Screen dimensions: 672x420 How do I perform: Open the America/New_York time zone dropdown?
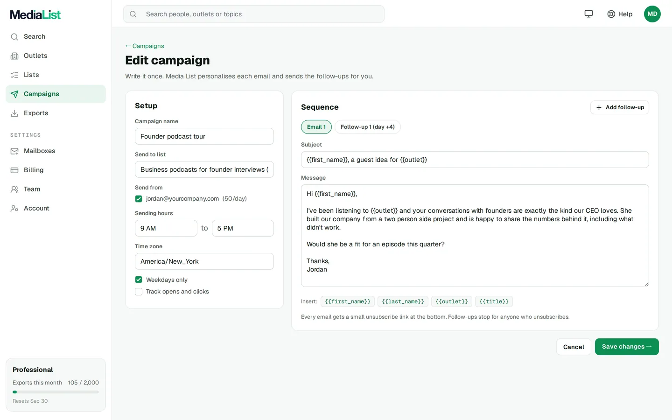tap(204, 261)
